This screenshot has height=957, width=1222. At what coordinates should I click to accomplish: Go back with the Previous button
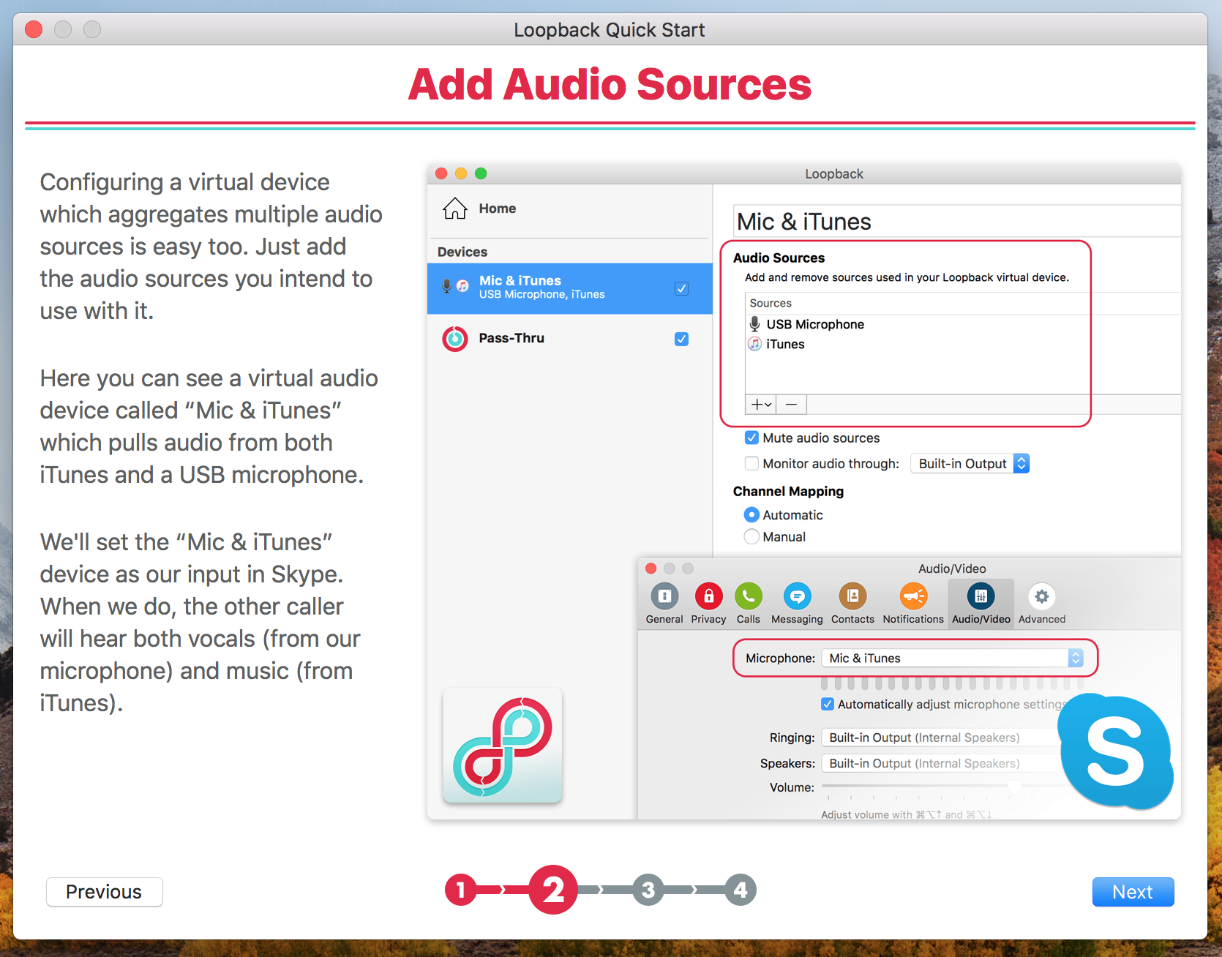[x=105, y=892]
